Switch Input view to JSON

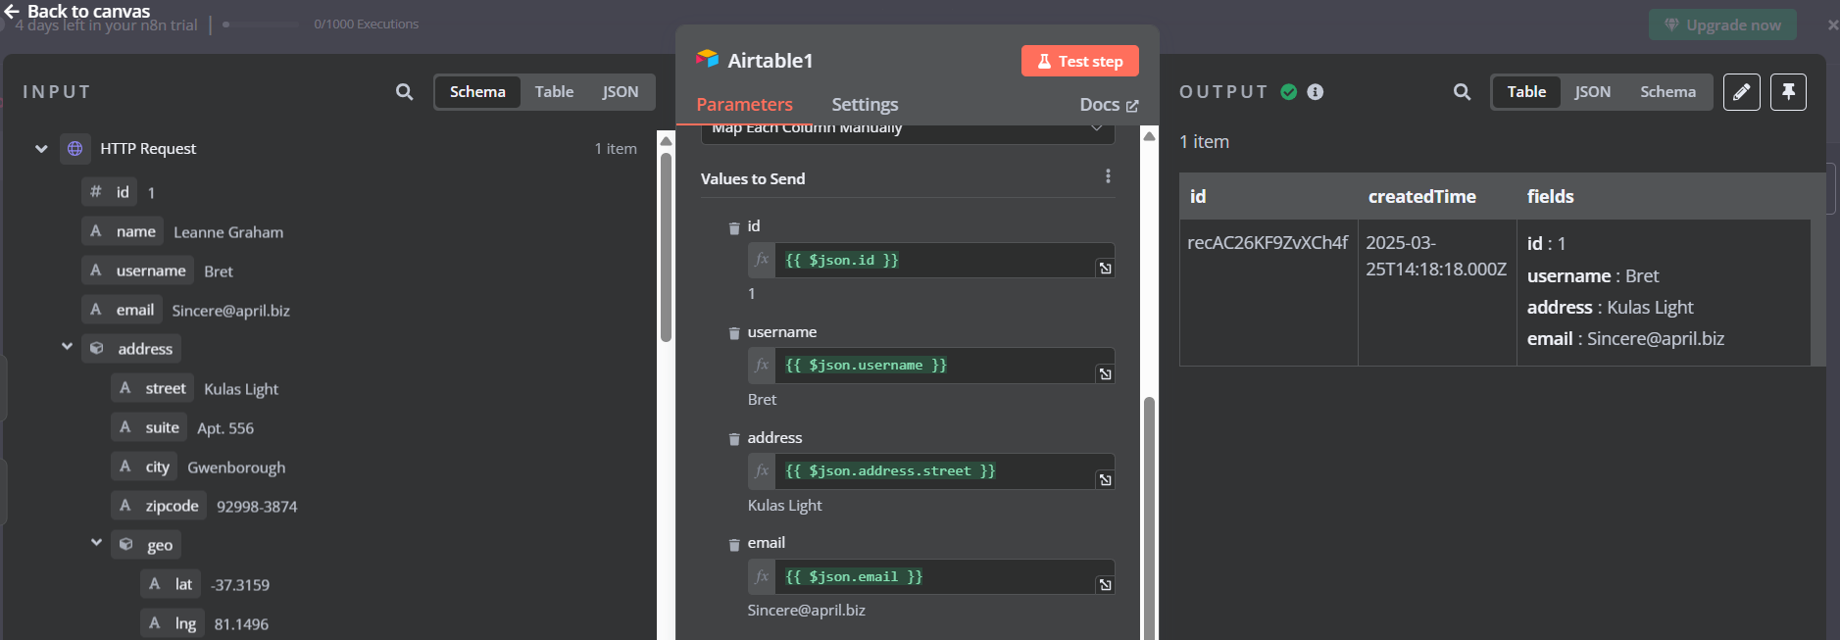coord(620,92)
